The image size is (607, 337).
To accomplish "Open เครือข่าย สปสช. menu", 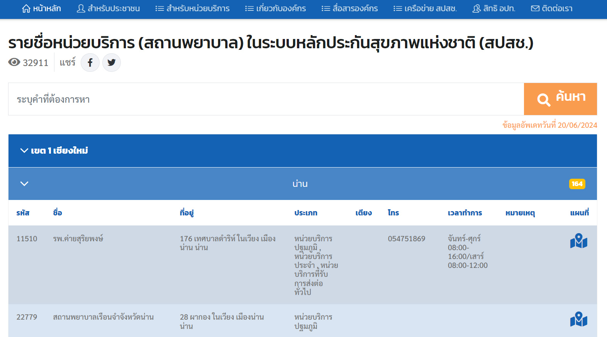I will [425, 8].
